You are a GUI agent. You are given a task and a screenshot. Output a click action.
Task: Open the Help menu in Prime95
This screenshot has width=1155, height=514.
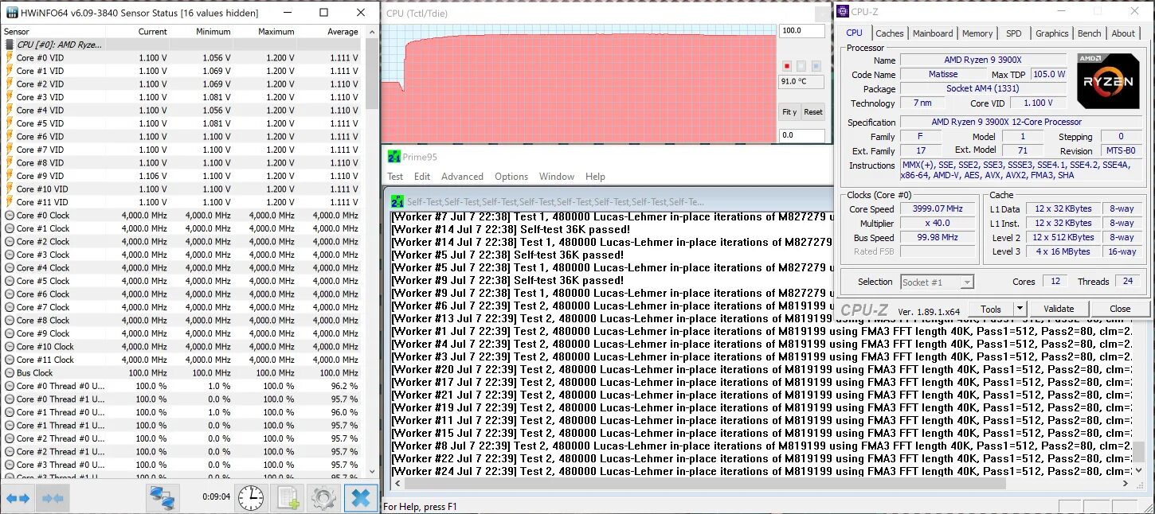point(595,177)
